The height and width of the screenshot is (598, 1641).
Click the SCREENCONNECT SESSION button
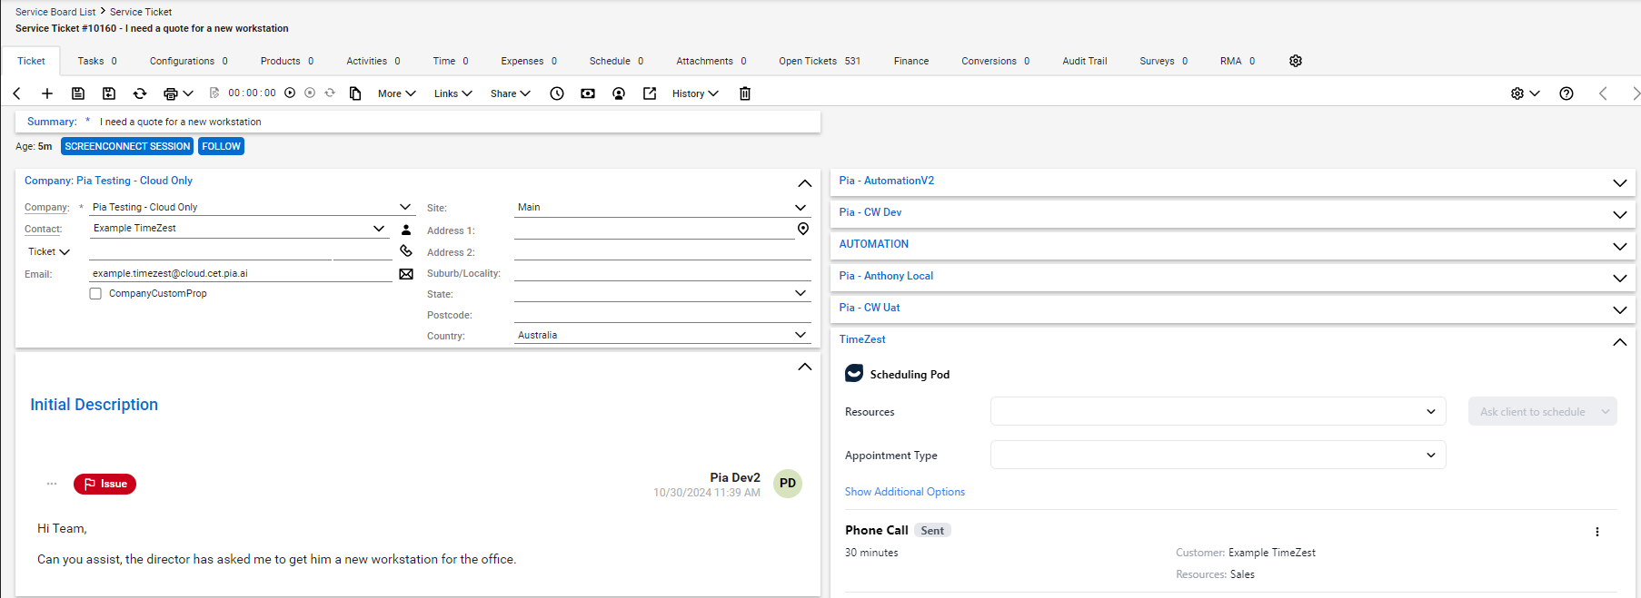pyautogui.click(x=127, y=146)
